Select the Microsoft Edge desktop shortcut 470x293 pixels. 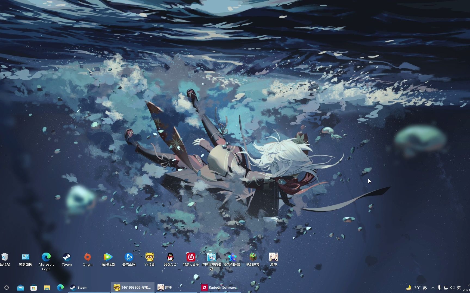coord(46,262)
